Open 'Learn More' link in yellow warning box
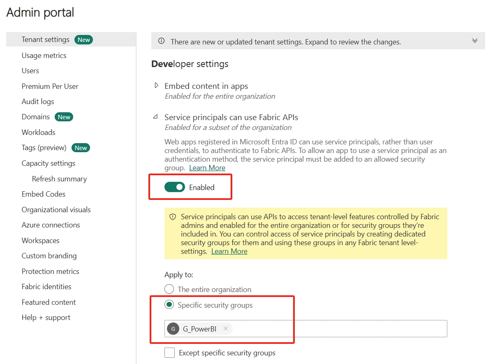Viewport: 495px width, 364px height. [x=229, y=251]
